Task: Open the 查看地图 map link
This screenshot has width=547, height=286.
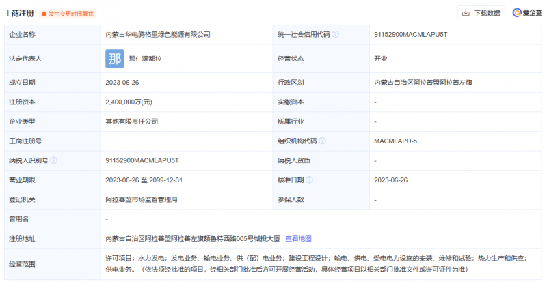Action: 298,239
